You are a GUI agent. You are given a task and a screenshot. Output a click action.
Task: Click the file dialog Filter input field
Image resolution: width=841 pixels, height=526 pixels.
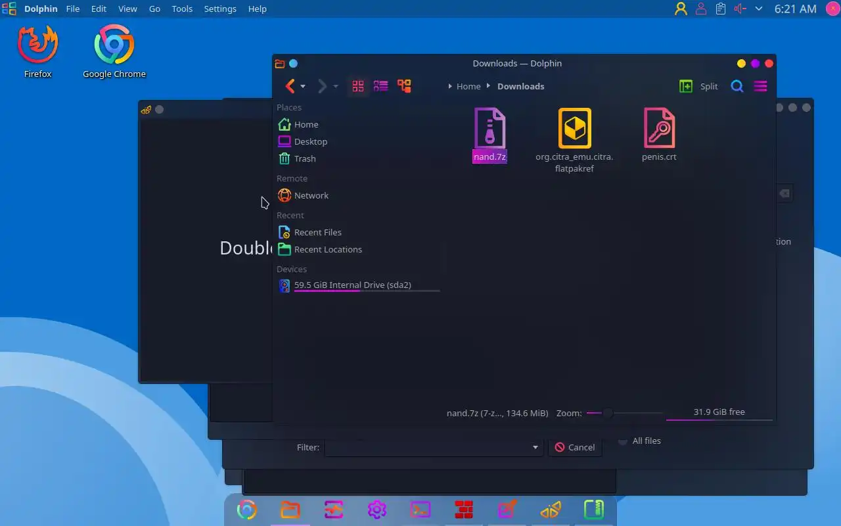pyautogui.click(x=434, y=447)
